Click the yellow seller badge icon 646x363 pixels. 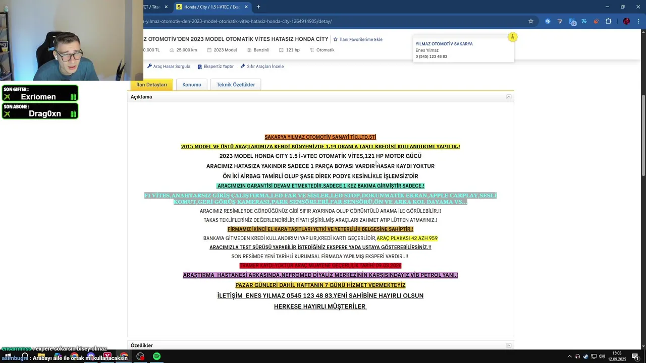(512, 37)
